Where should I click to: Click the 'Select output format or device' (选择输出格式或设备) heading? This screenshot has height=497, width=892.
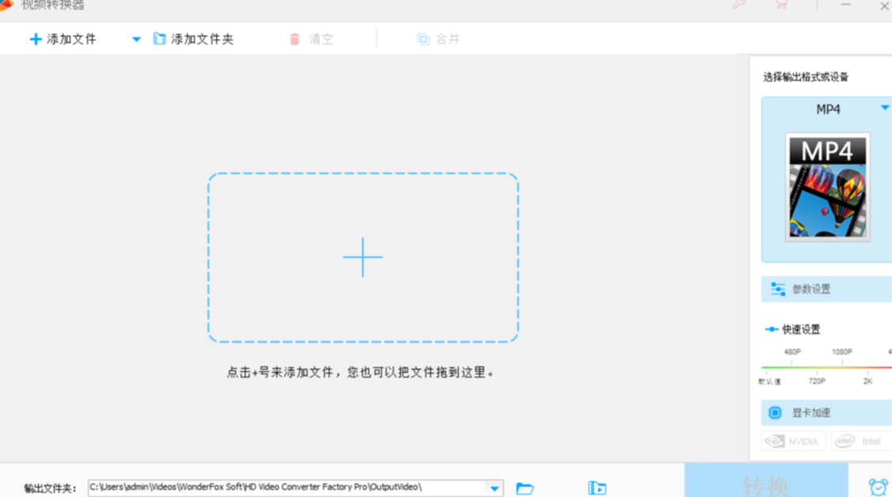(806, 78)
